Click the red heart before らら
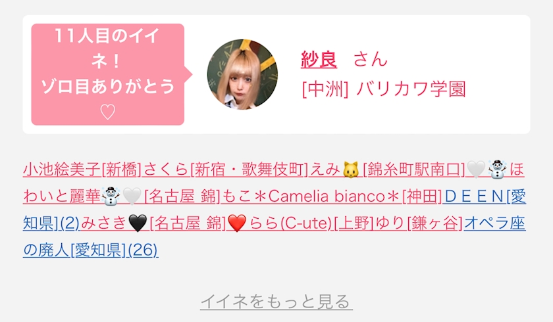The image size is (553, 322). (x=237, y=223)
